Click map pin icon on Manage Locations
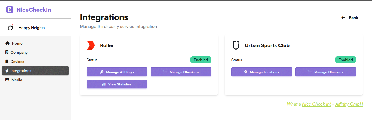The width and height of the screenshot is (372, 120). pyautogui.click(x=246, y=72)
